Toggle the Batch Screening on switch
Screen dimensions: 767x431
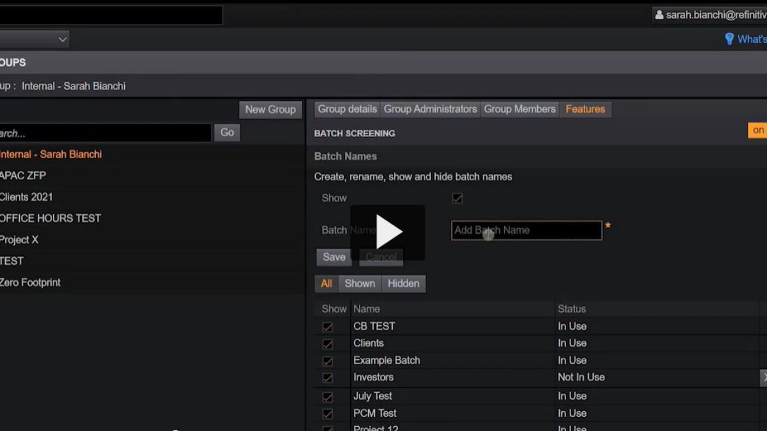click(x=757, y=130)
